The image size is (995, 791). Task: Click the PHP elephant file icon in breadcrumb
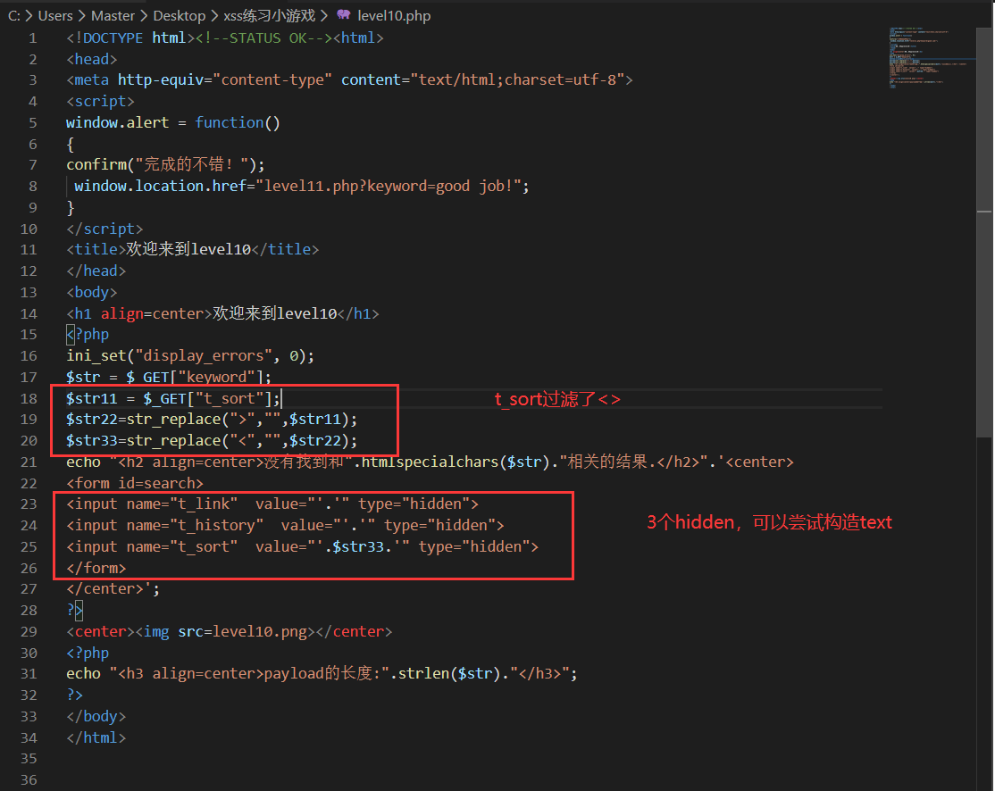point(343,15)
